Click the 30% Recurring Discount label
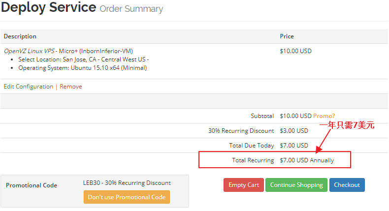Viewport: 389px width, 211px height. (241, 131)
